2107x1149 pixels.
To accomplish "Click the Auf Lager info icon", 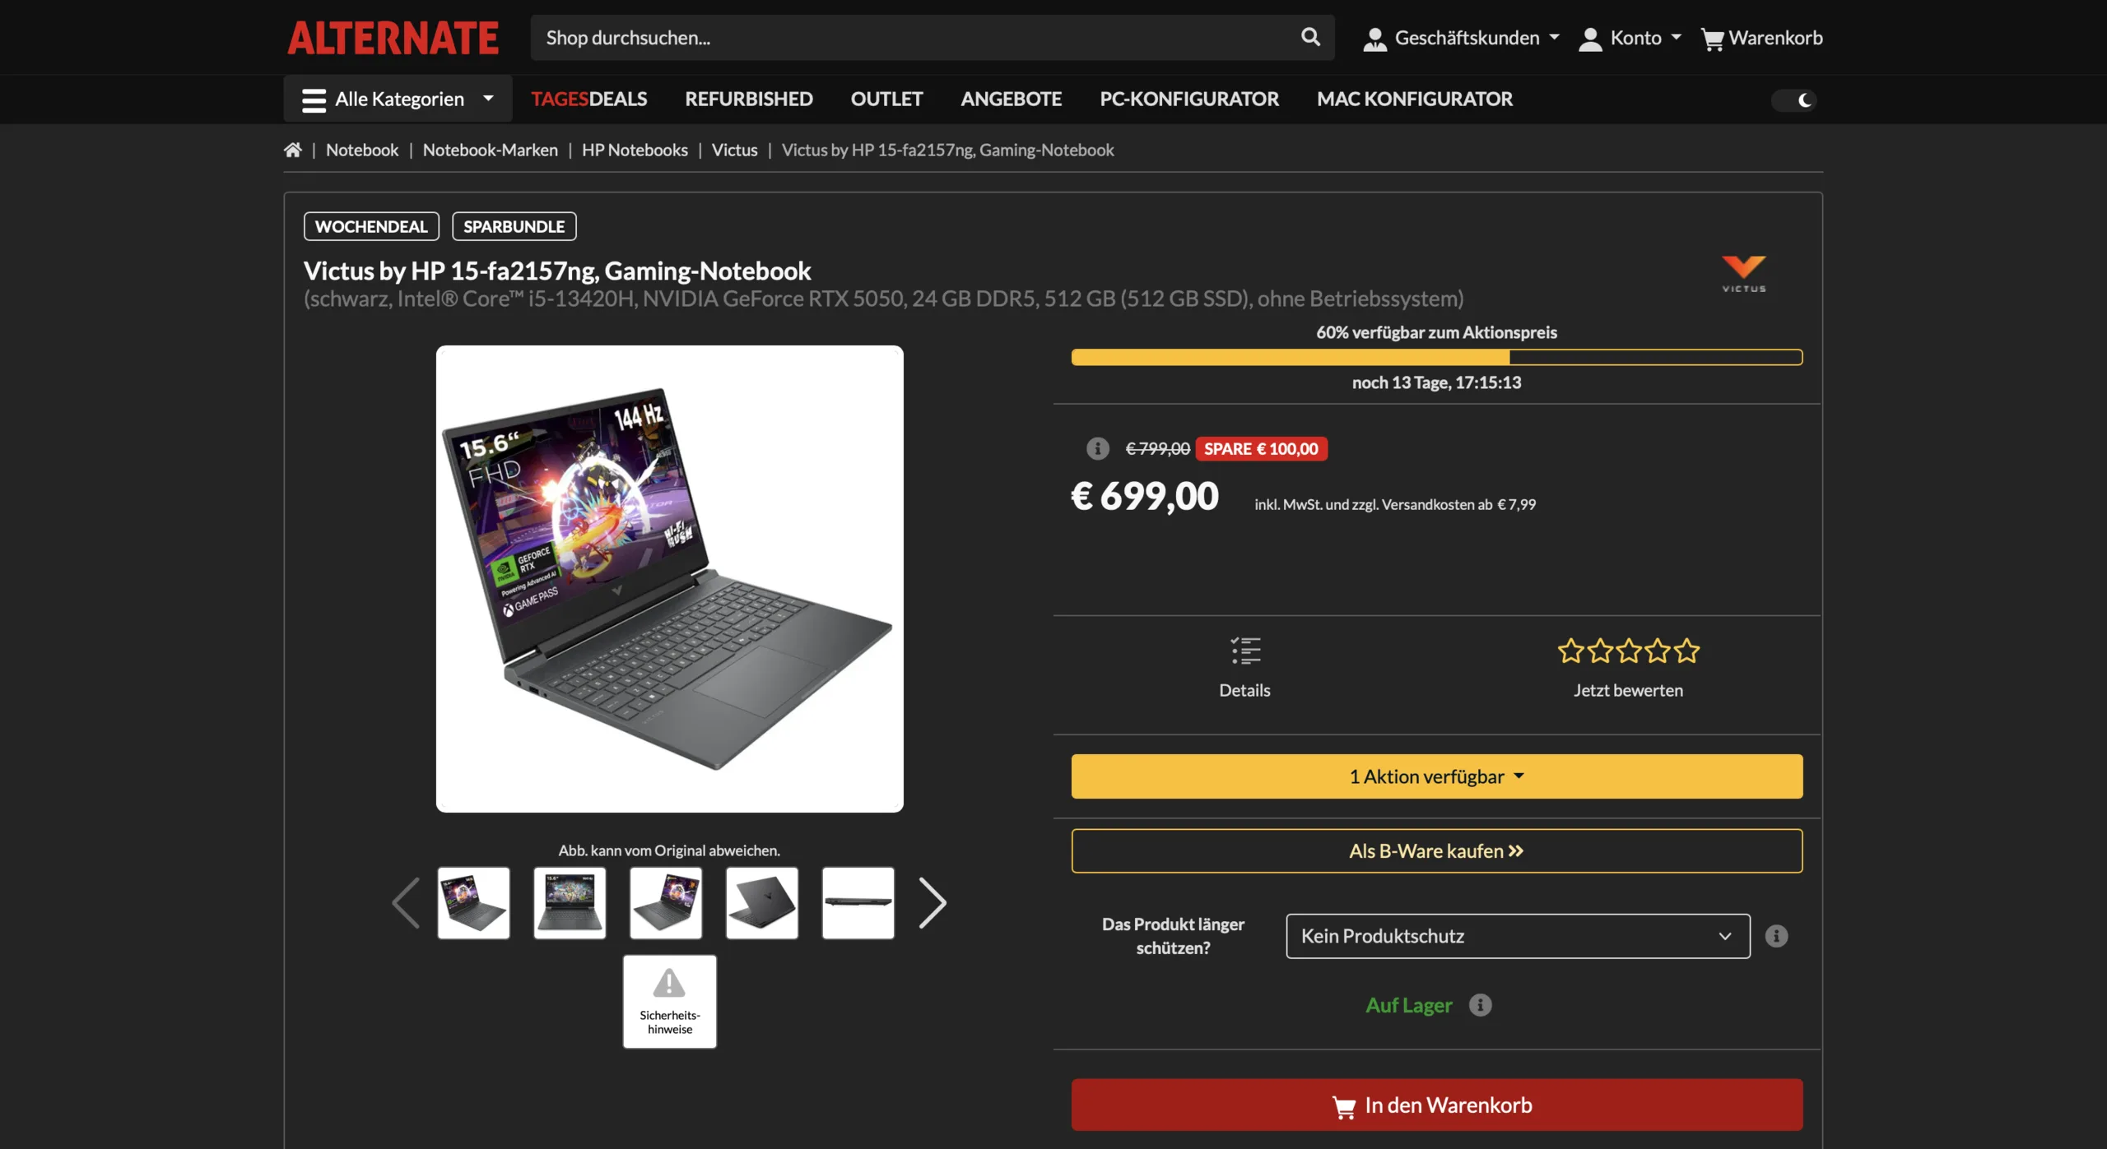I will coord(1480,1005).
